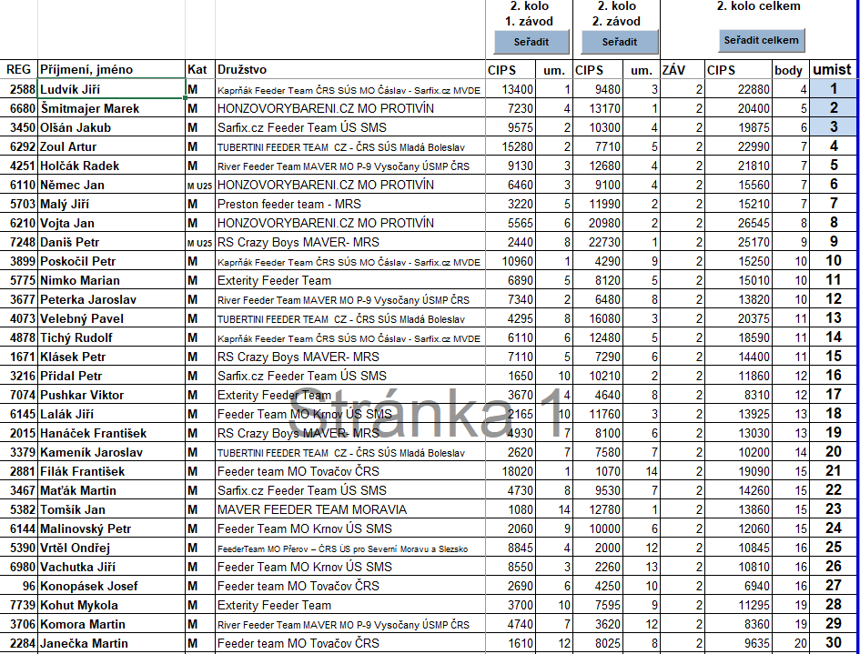Select cell Malinovský Petr

click(x=112, y=529)
